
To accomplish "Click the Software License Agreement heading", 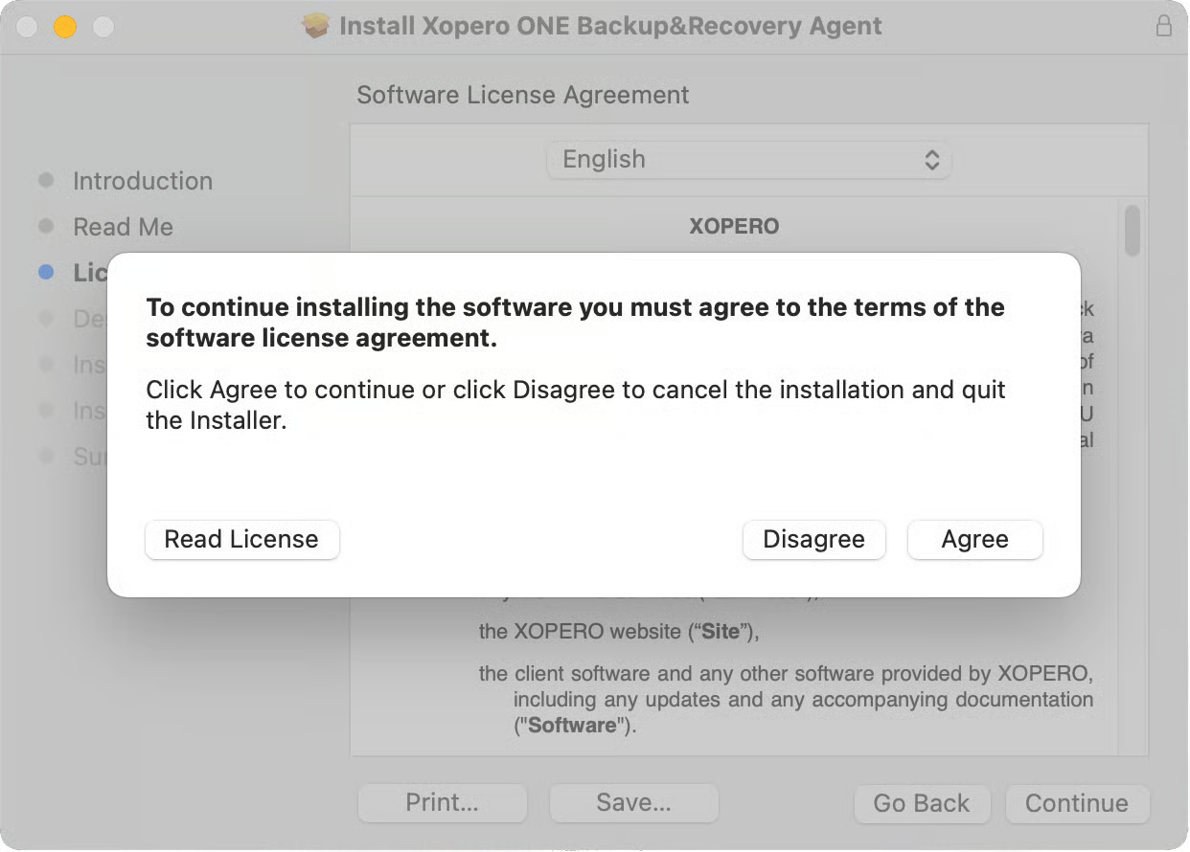I will coord(522,96).
